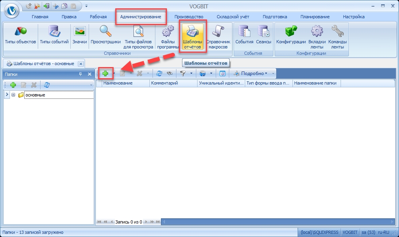Click the Конфигурации ribbon icon
The width and height of the screenshot is (399, 237).
pos(291,35)
